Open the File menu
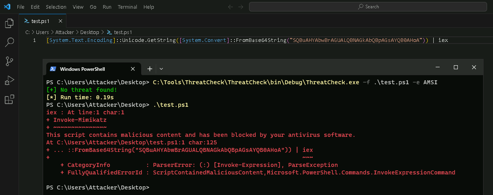The image size is (493, 195). (x=21, y=7)
